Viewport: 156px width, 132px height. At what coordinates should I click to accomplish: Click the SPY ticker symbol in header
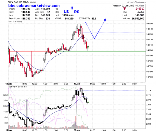11,2
